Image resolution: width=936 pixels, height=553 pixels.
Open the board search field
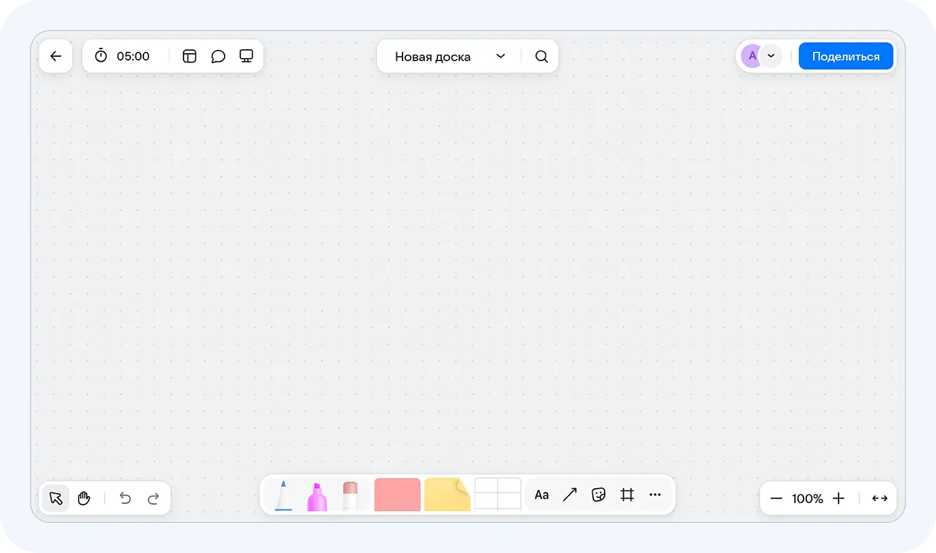[x=541, y=56]
